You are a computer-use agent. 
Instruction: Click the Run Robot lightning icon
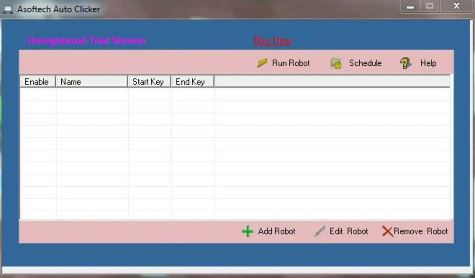click(262, 63)
